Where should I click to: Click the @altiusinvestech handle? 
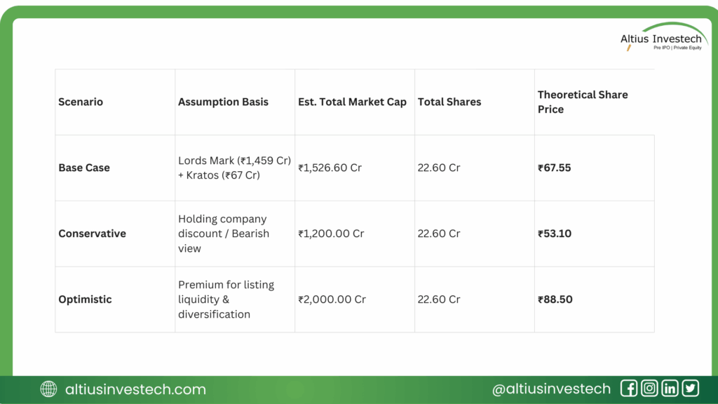[x=551, y=389]
